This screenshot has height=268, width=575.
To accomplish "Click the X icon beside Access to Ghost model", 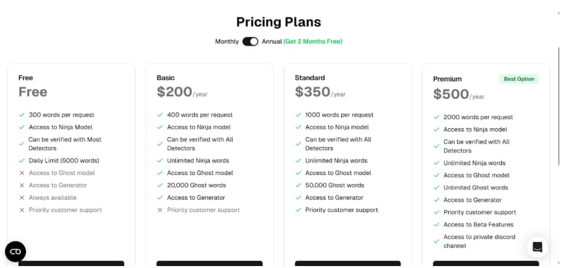I will (x=21, y=173).
